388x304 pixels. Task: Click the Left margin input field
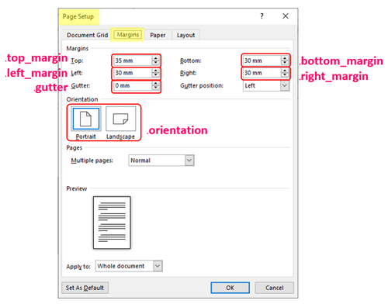133,73
